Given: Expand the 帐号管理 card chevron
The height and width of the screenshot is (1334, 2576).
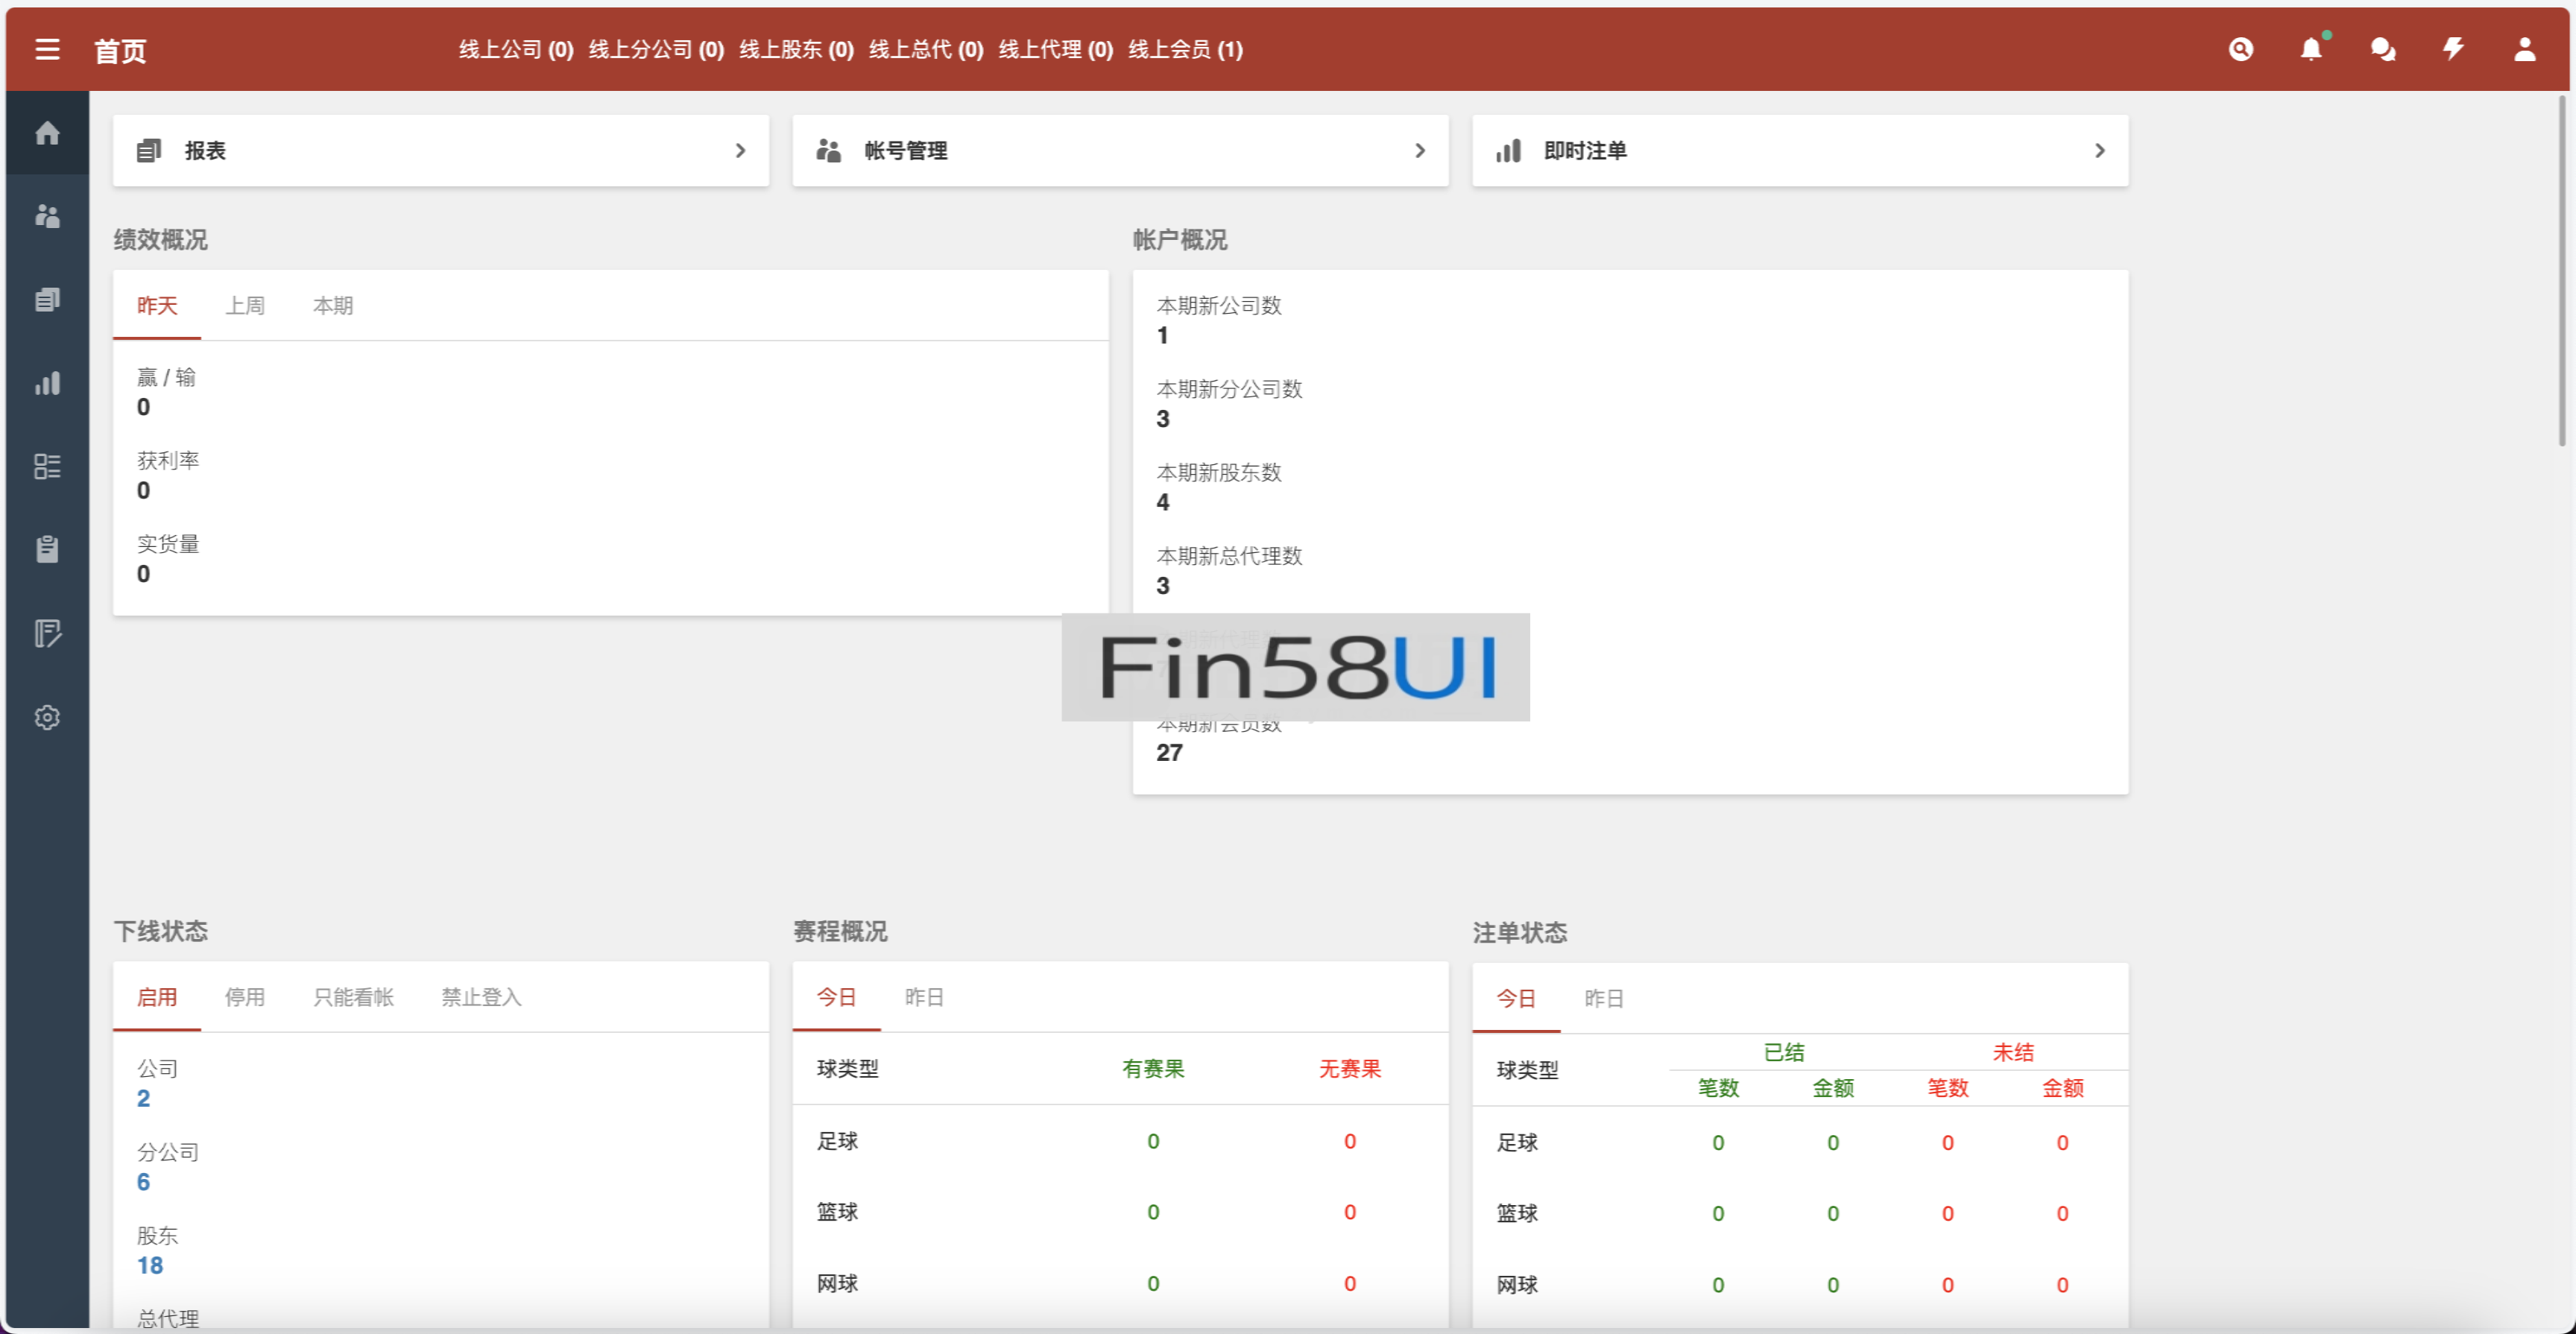Looking at the screenshot, I should (1420, 150).
